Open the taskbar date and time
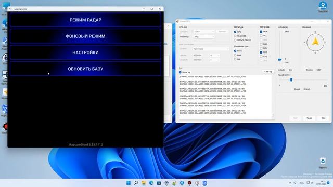Viewport: 333px width, 187px height. (x=321, y=183)
